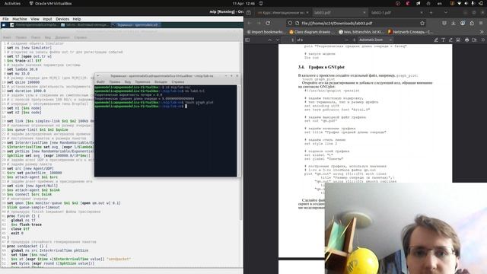Open the Firefox downloads panel

click(x=454, y=23)
